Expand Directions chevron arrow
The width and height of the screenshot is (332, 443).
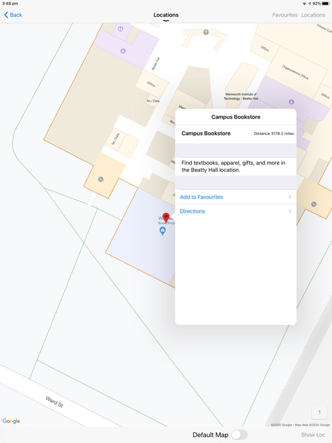pyautogui.click(x=290, y=211)
